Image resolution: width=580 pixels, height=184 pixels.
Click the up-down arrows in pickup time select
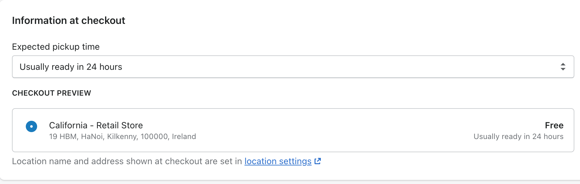pyautogui.click(x=563, y=67)
